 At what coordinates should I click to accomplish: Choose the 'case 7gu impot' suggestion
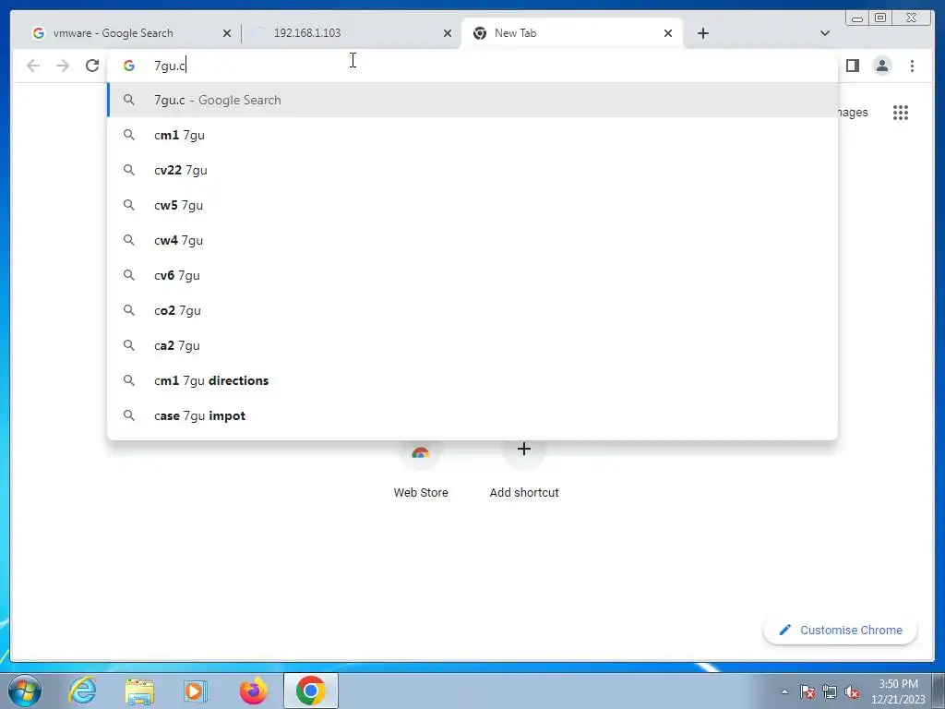[x=472, y=415]
